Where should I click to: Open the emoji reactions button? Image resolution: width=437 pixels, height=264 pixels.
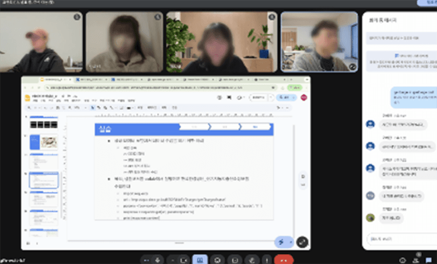pos(217,260)
